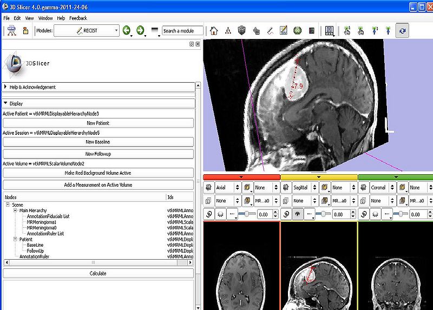
Task: Adjust the Coronal viewer slice offset slider
Action: pyautogui.click(x=402, y=214)
